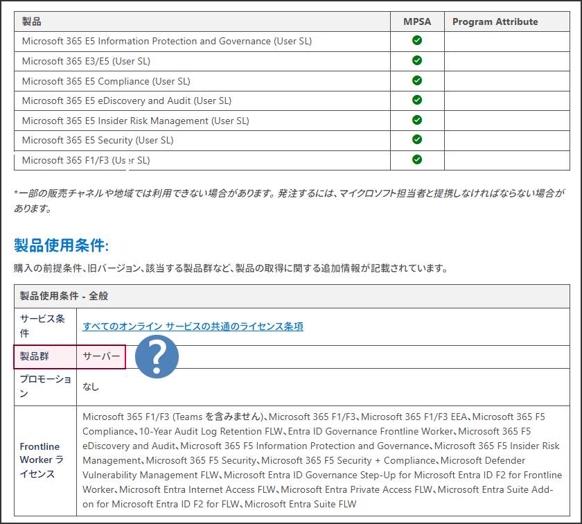This screenshot has width=582, height=524.
Task: Select the なし promotion value
Action: point(91,387)
